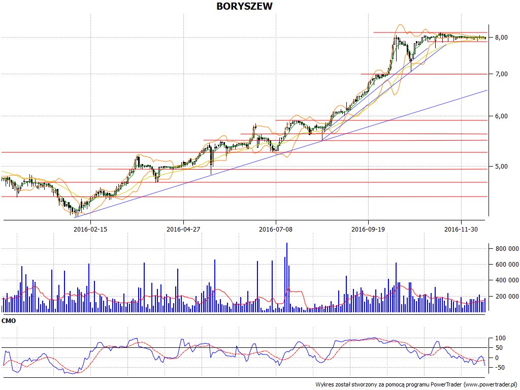Select the 2016-11-30 date label
Image resolution: width=520 pixels, height=390 pixels.
461,229
